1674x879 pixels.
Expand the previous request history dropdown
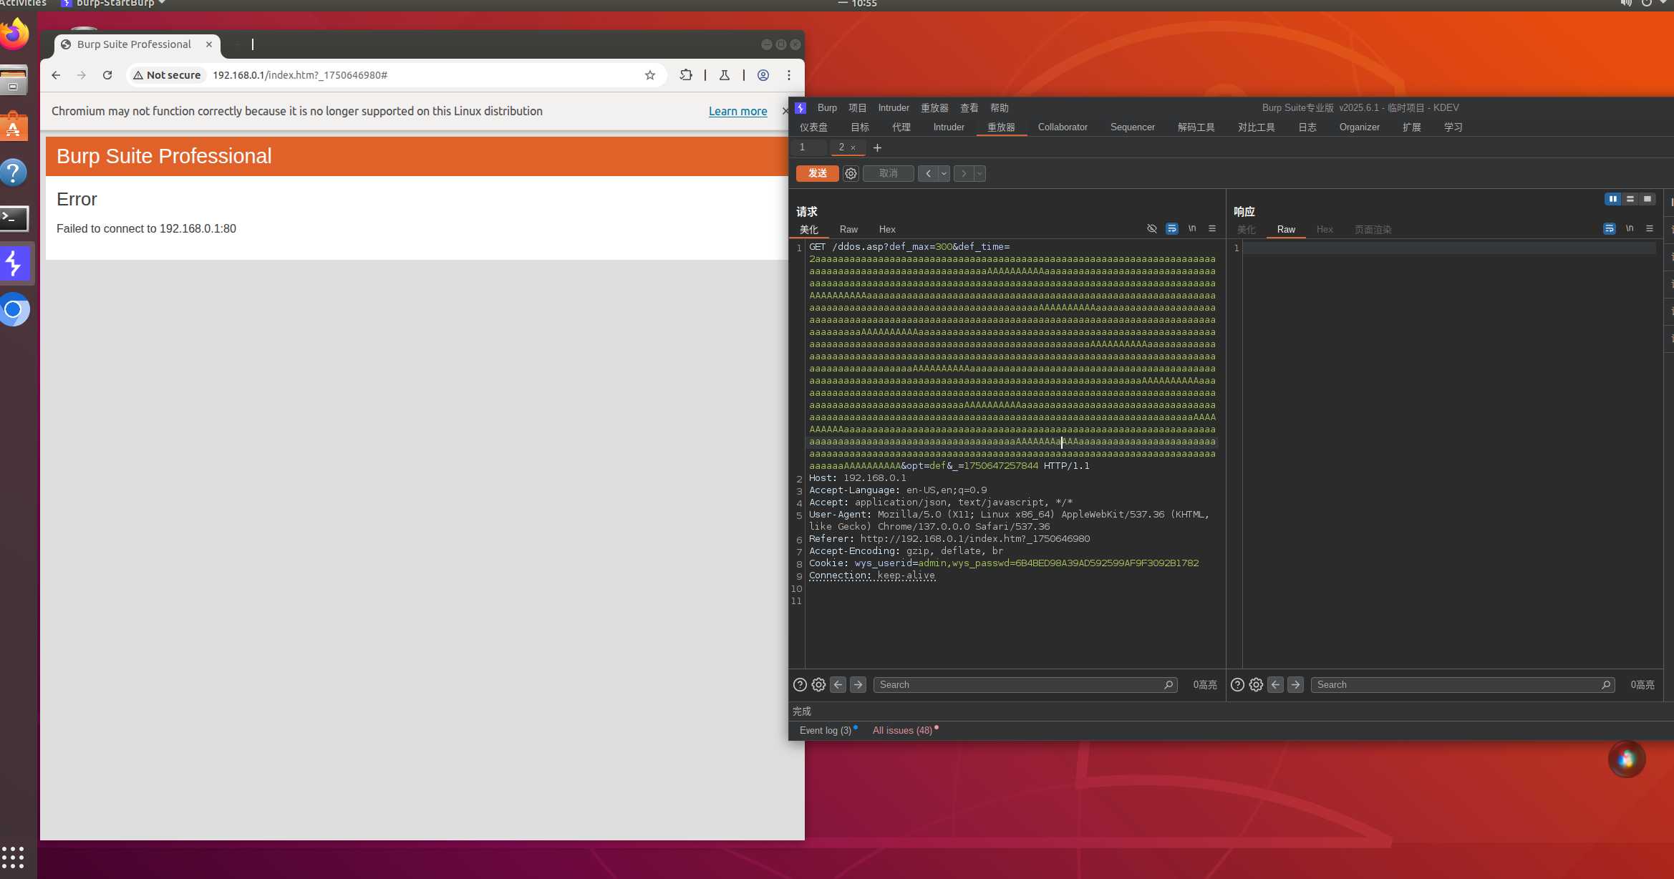point(944,173)
